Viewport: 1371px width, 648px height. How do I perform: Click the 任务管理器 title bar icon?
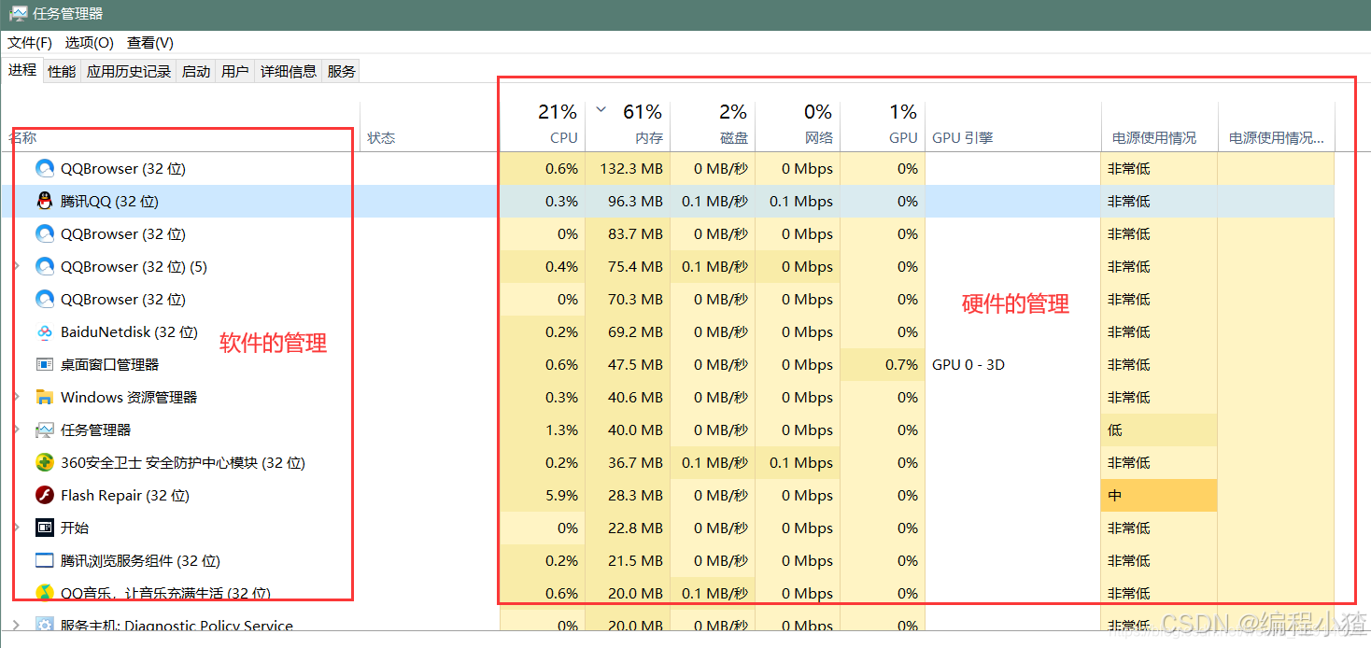18,14
